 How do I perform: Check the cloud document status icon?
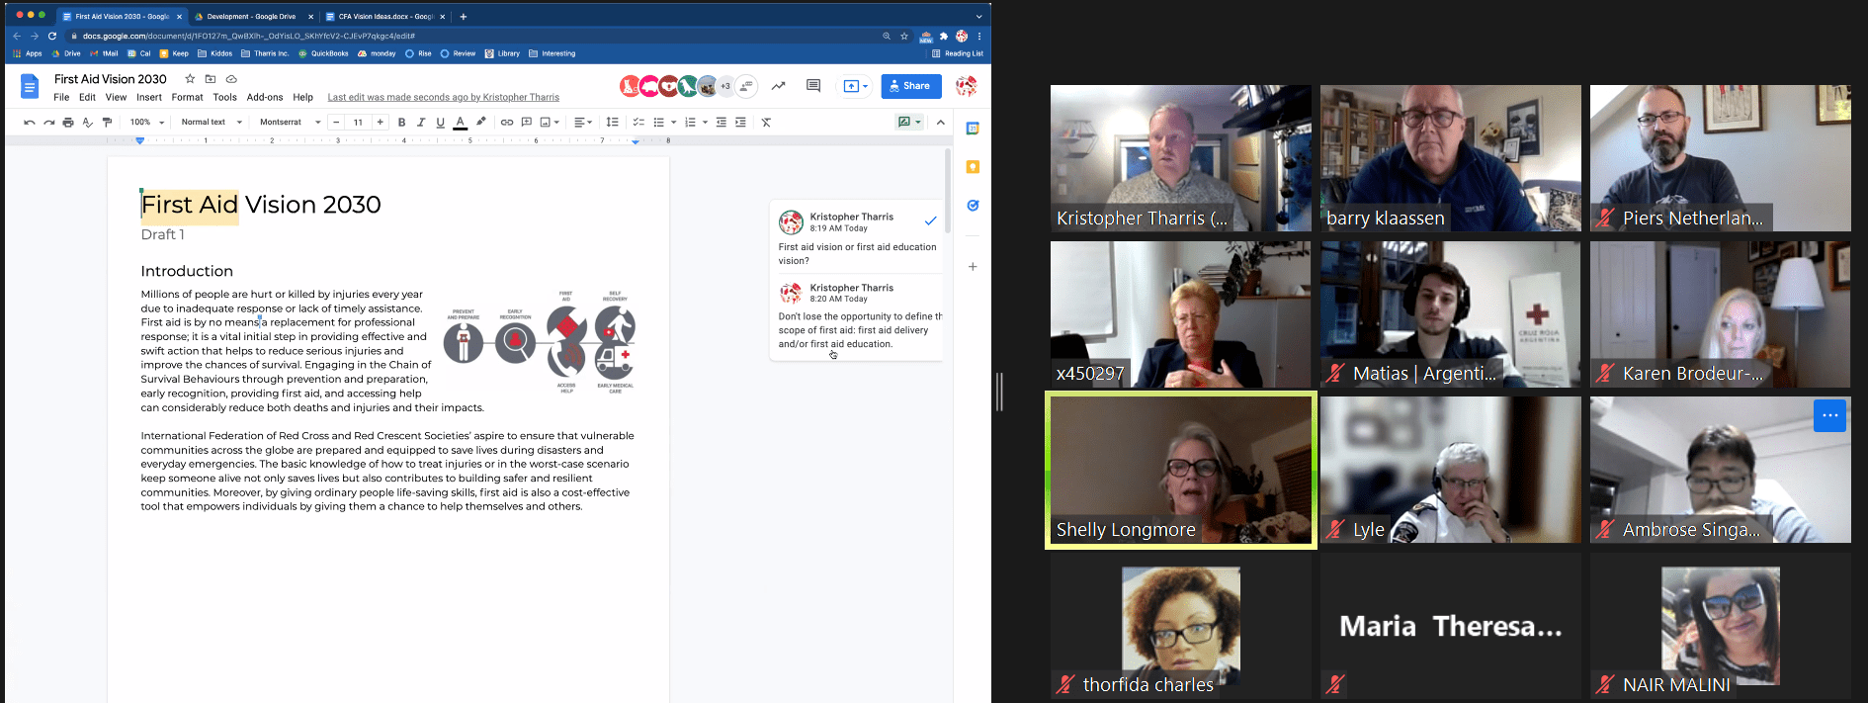(231, 79)
